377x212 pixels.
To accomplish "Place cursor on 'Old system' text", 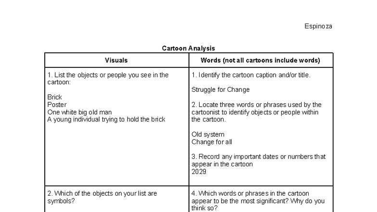I will pyautogui.click(x=208, y=135).
